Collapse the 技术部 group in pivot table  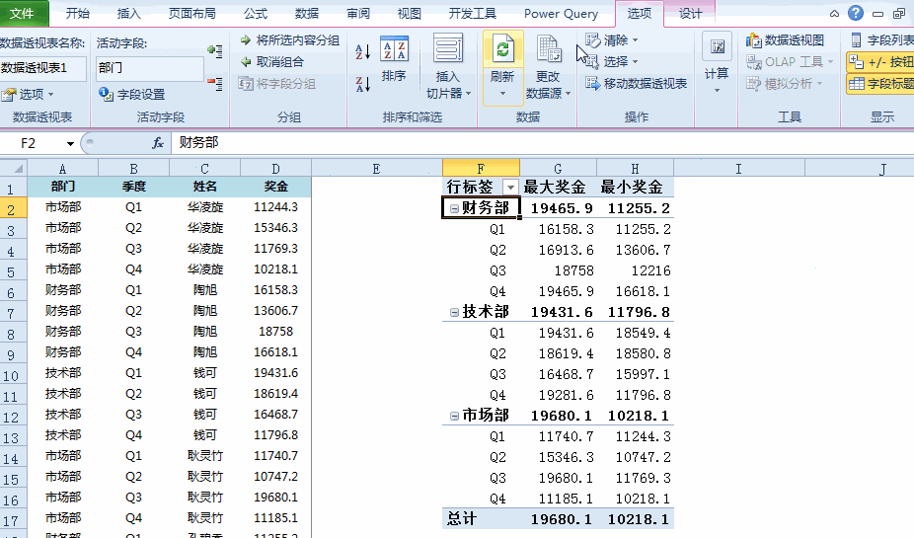pos(454,312)
